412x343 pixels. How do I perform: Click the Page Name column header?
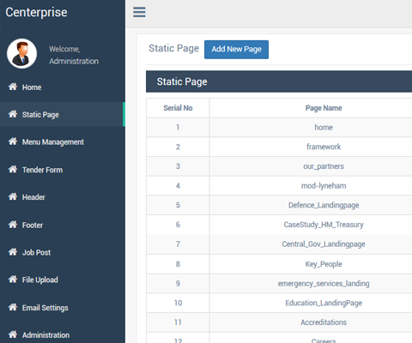(324, 108)
